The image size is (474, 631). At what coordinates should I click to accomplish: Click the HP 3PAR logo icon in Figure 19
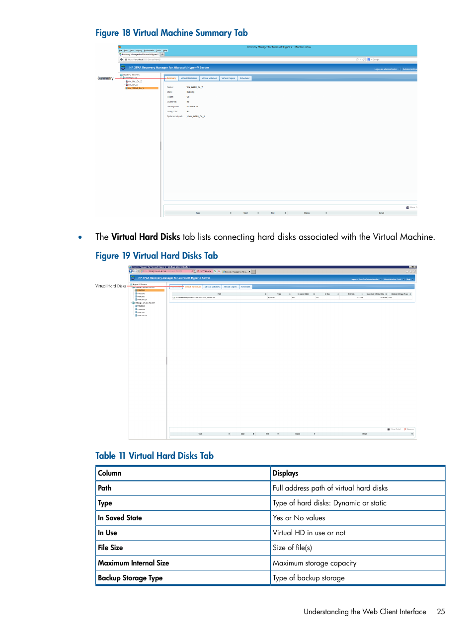pyautogui.click(x=133, y=278)
